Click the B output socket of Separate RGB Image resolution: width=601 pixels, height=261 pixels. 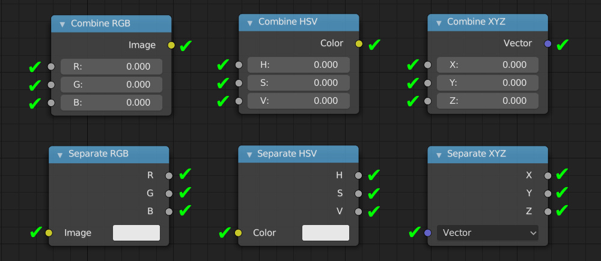tap(169, 212)
